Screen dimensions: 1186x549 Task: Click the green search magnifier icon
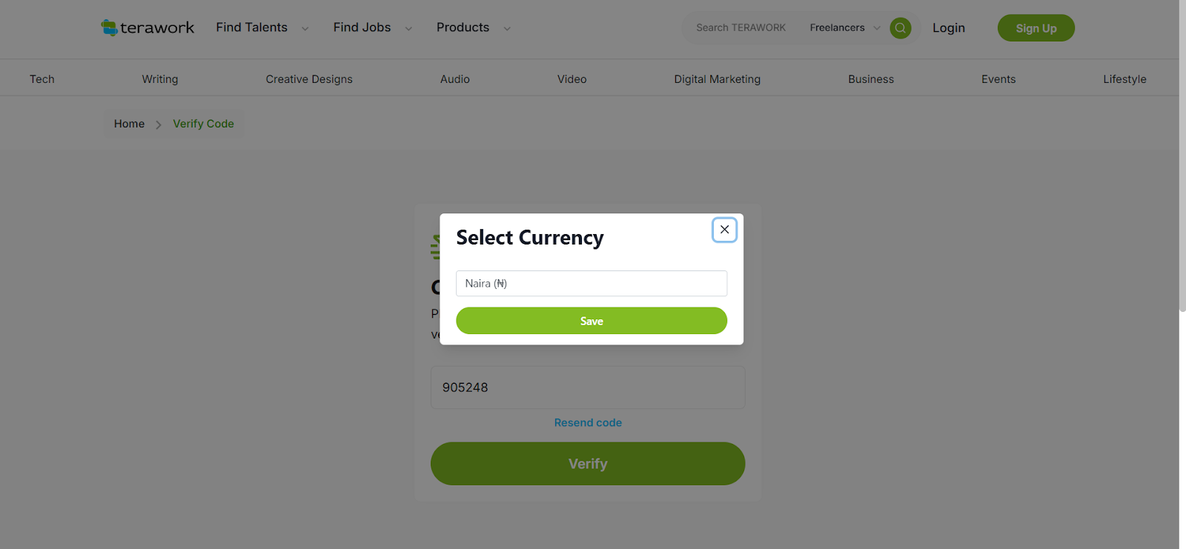(900, 28)
